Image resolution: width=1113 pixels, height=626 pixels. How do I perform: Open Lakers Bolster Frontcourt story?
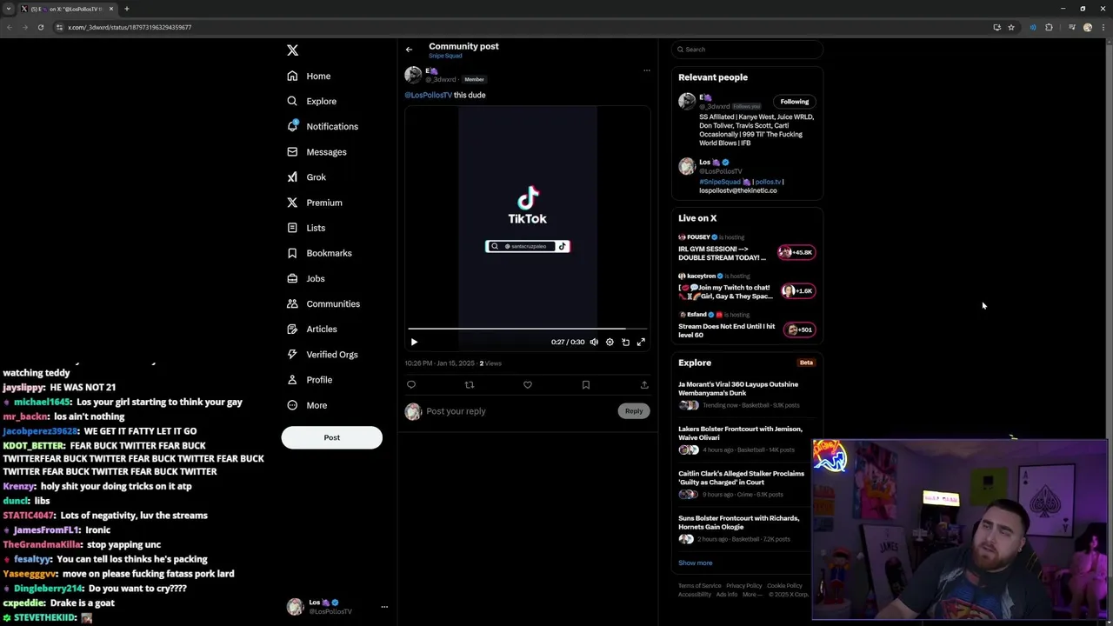click(x=746, y=439)
